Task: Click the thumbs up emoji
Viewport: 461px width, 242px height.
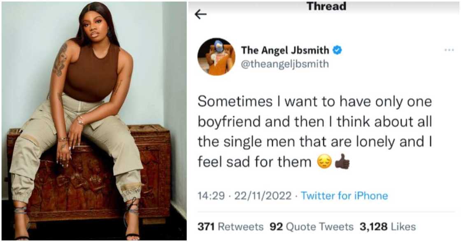Action: point(342,163)
